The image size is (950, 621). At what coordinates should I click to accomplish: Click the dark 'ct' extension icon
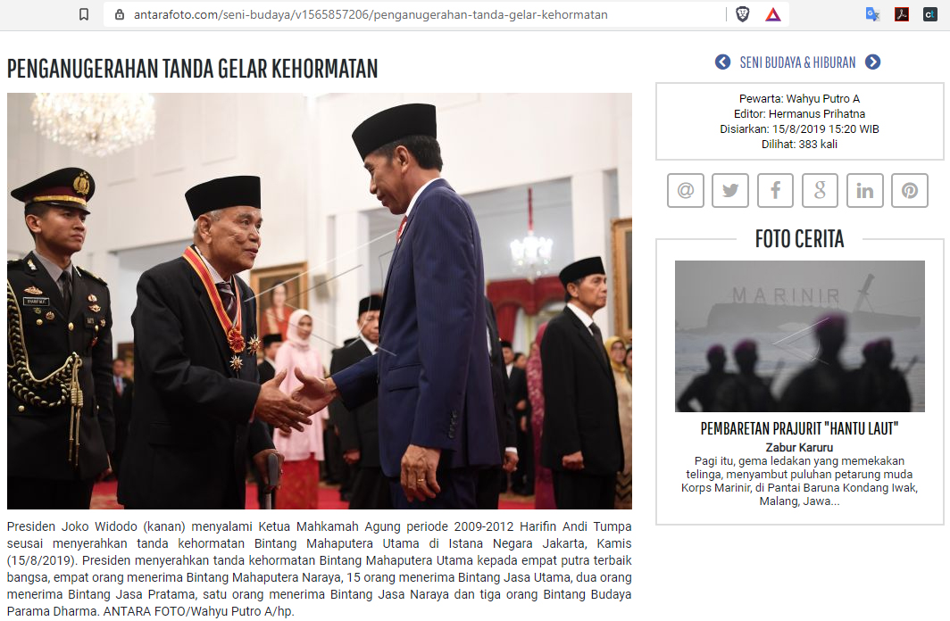click(930, 14)
